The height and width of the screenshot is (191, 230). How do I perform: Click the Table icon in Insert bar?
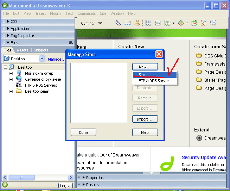pyautogui.click(x=148, y=23)
